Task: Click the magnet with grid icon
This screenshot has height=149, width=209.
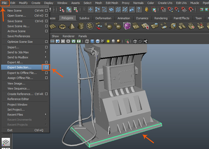Action: (x=163, y=10)
